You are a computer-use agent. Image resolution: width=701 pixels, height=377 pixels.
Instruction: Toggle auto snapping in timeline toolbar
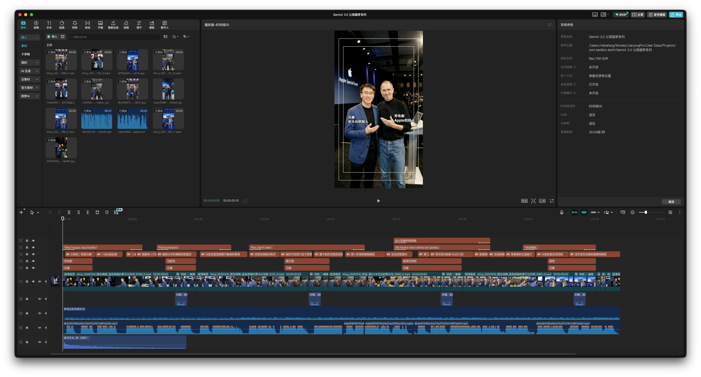[x=584, y=212]
